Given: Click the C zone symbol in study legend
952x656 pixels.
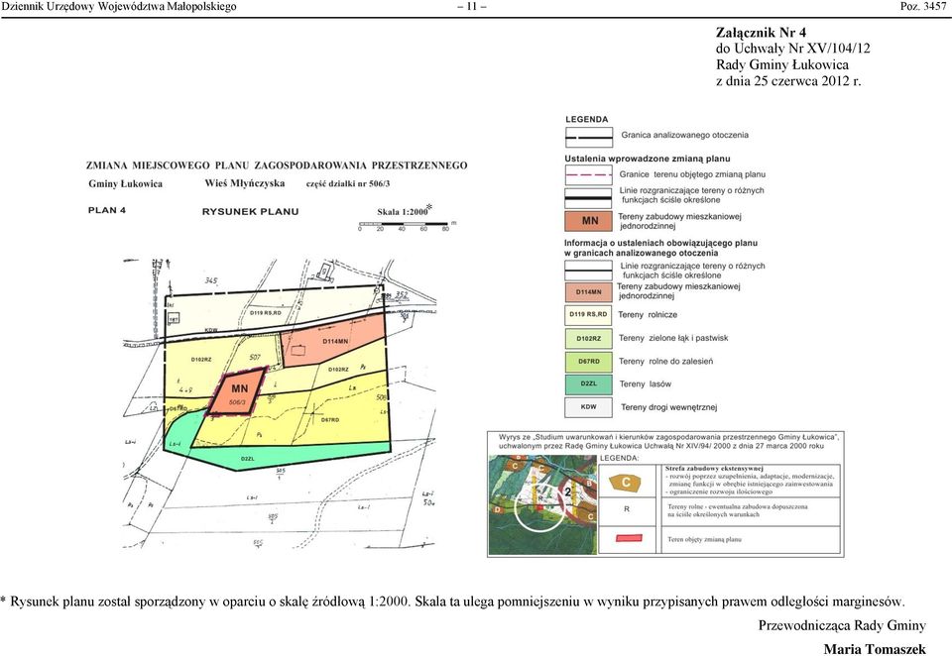Looking at the screenshot, I should [627, 483].
